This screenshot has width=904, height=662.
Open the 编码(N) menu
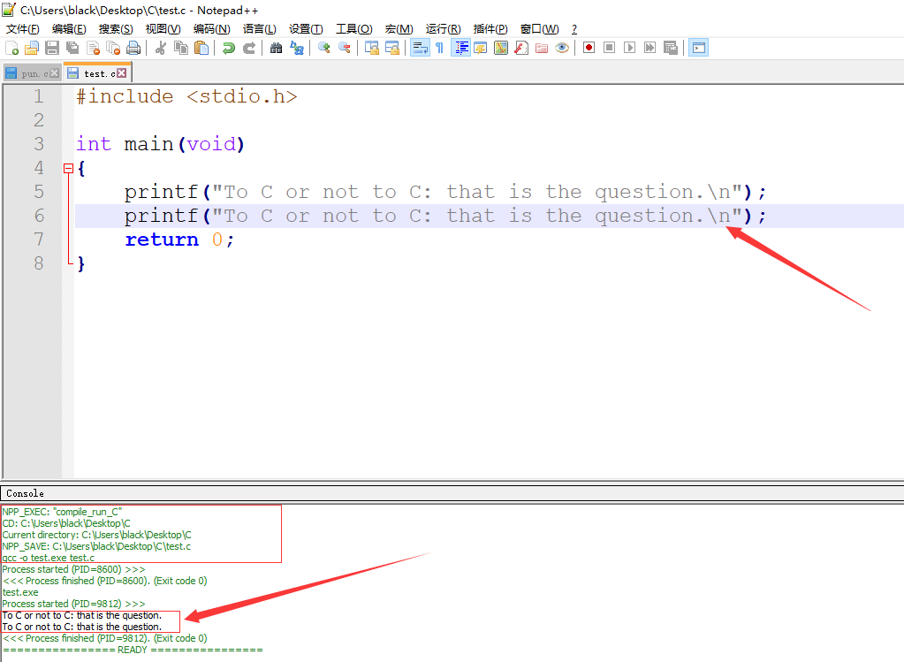(211, 29)
